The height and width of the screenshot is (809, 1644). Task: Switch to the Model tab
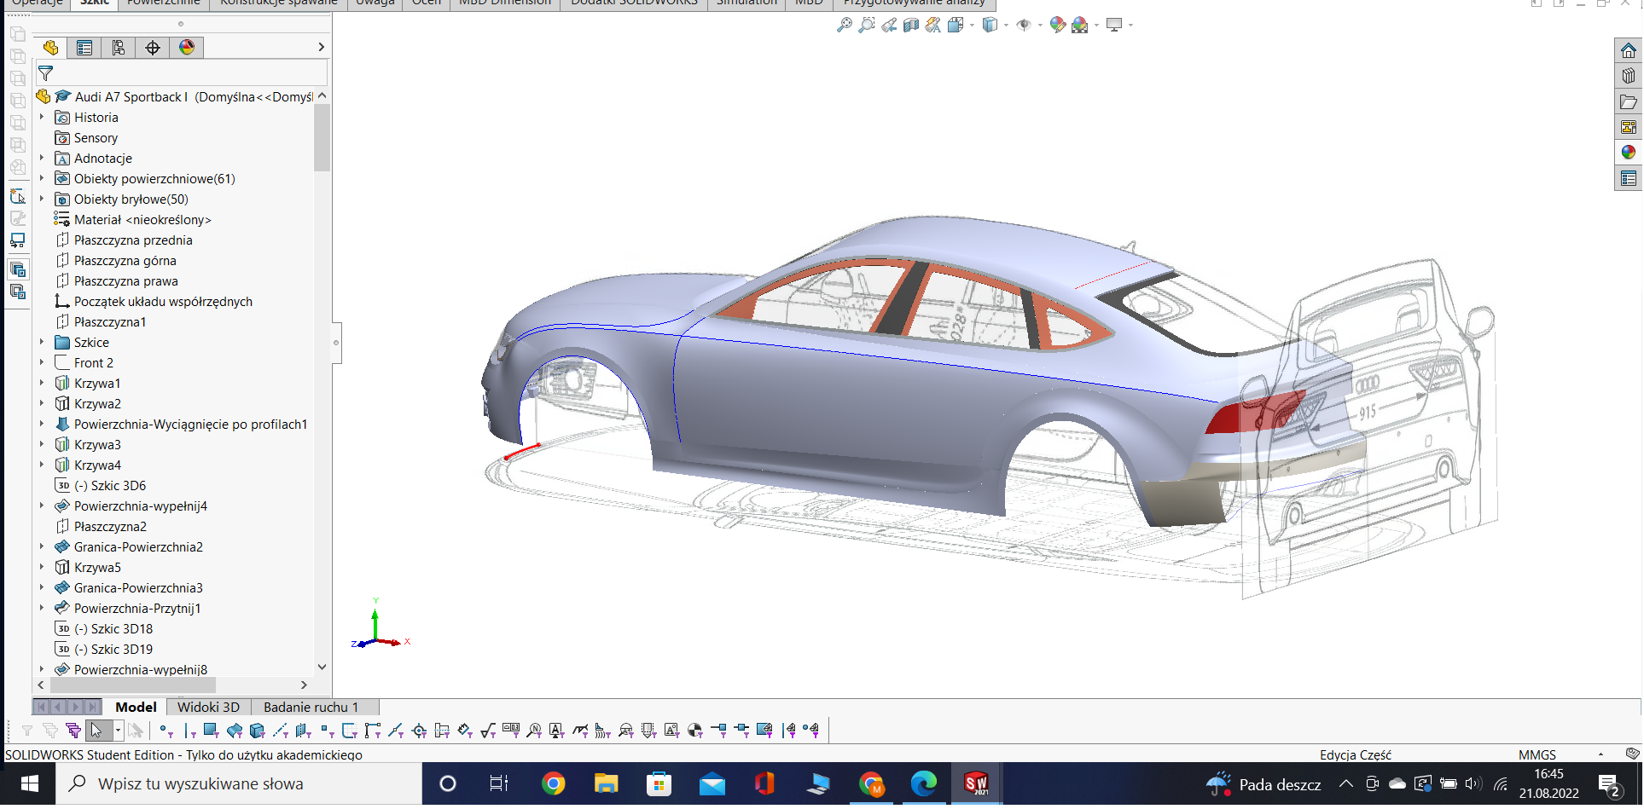136,707
